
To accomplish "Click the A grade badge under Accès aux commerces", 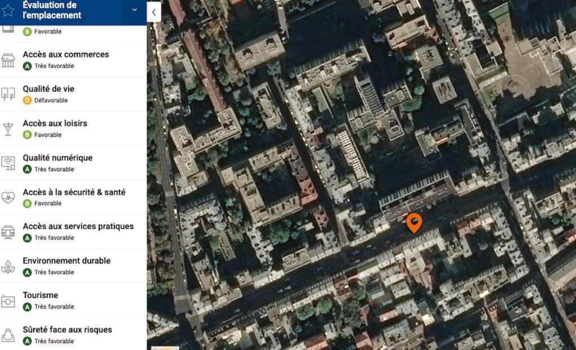I will click(27, 66).
